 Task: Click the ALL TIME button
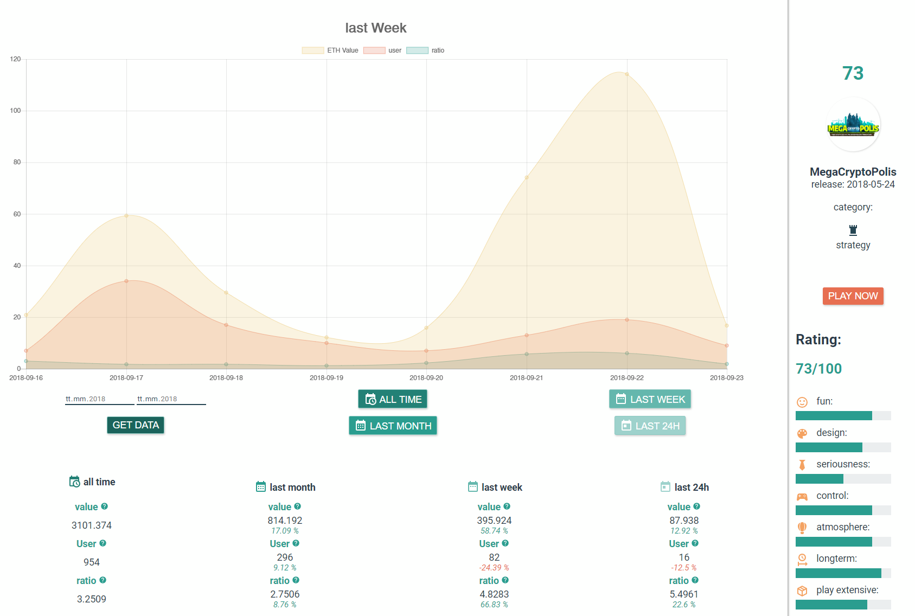click(393, 399)
